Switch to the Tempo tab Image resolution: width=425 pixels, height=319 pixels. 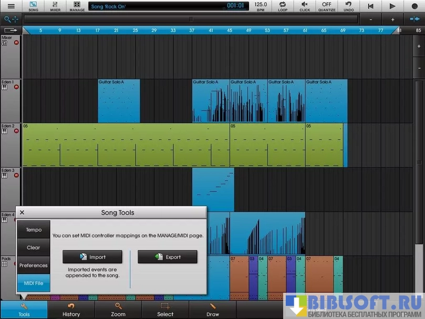coord(34,230)
